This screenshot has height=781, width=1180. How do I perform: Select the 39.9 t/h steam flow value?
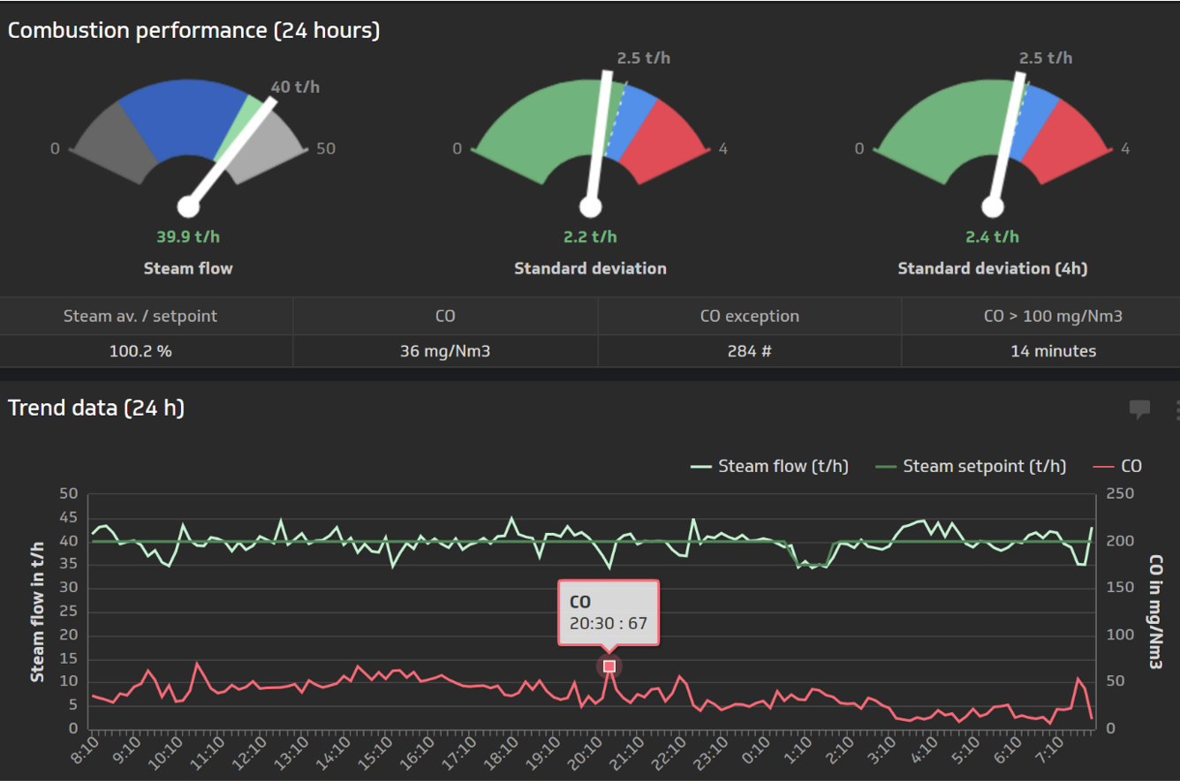187,237
